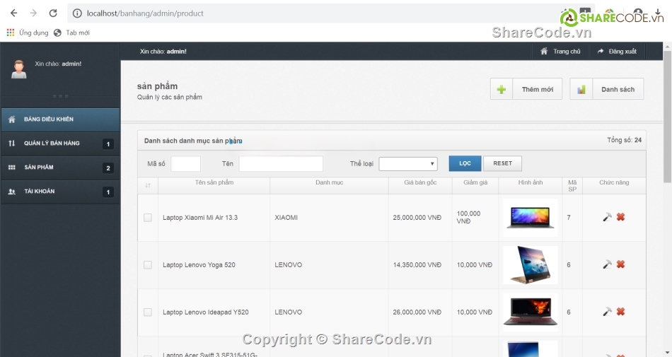Click users icon of Tài khoản menu
Screen dimensions: 672x357
click(x=12, y=192)
